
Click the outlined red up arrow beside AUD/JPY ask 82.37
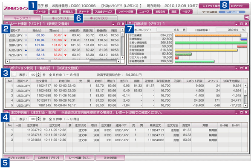coord(65,50)
